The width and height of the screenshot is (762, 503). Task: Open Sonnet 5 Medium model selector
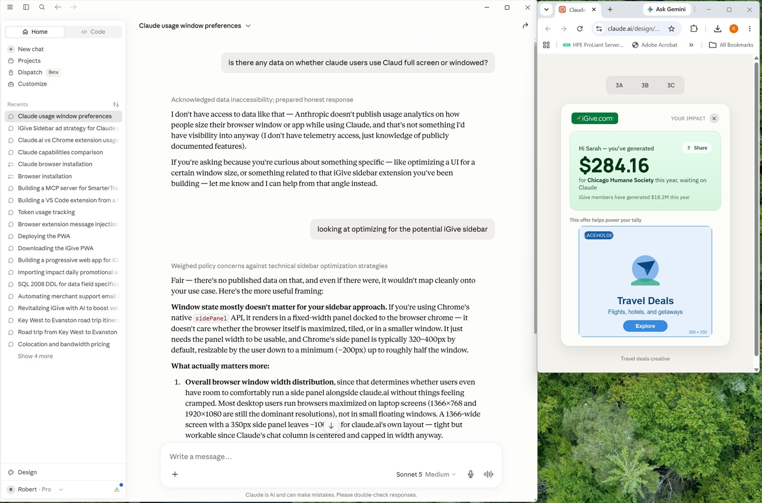[x=426, y=474]
